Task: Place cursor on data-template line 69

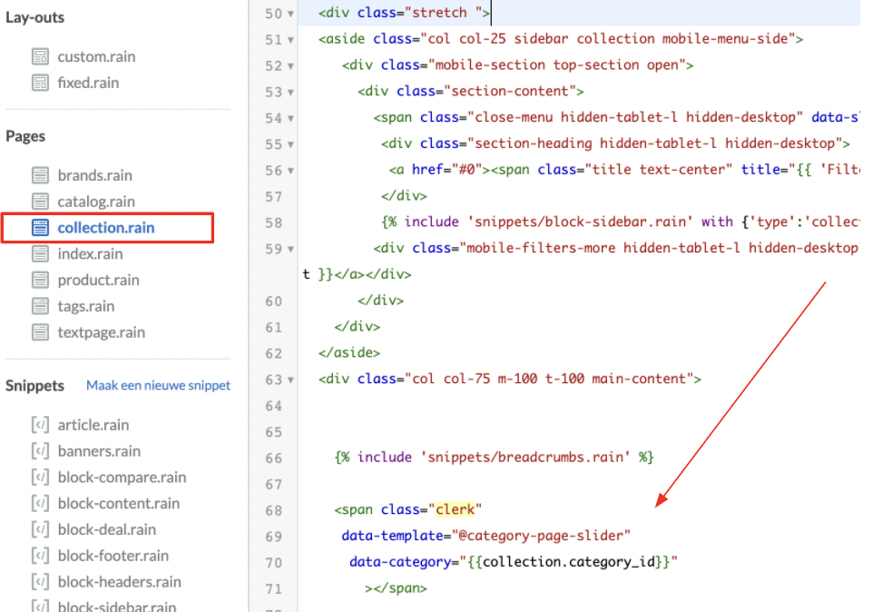Action: (486, 536)
